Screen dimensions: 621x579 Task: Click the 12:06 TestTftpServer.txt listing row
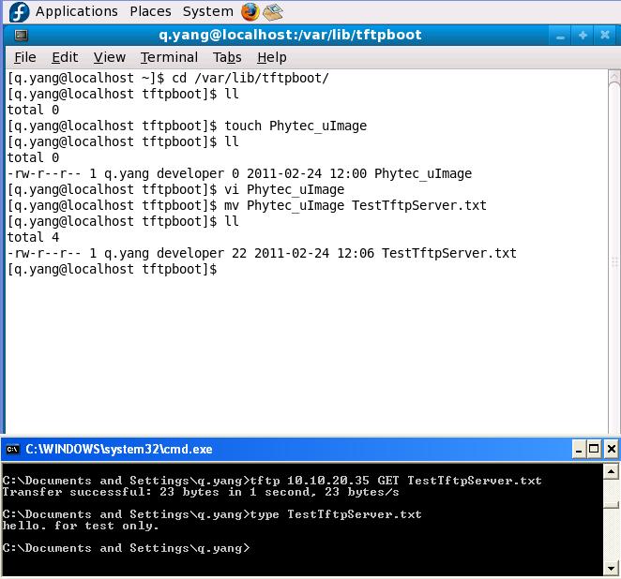coord(262,253)
